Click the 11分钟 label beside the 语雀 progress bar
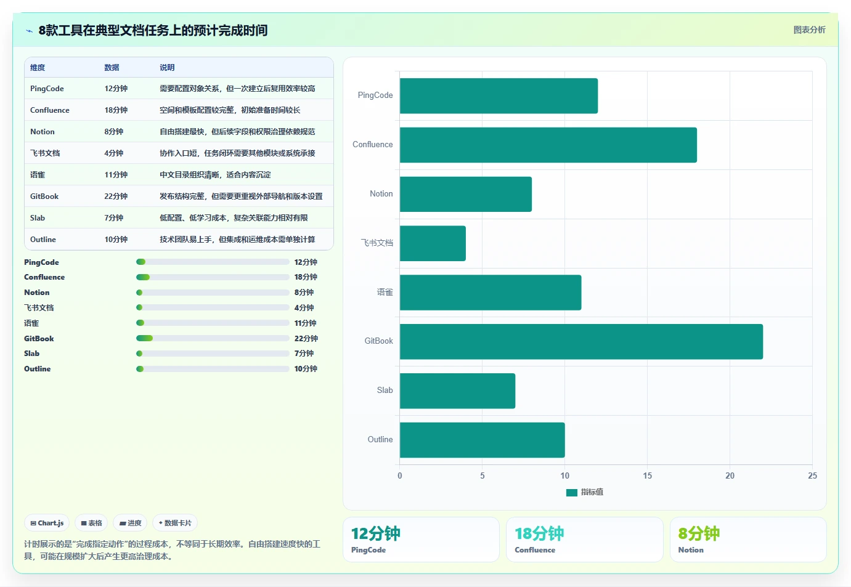The width and height of the screenshot is (851, 587). (306, 323)
